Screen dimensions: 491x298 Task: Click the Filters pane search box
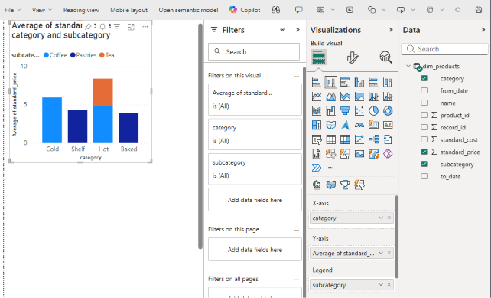point(254,51)
